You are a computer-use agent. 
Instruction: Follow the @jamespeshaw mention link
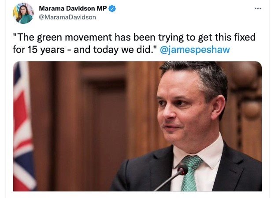[195, 50]
